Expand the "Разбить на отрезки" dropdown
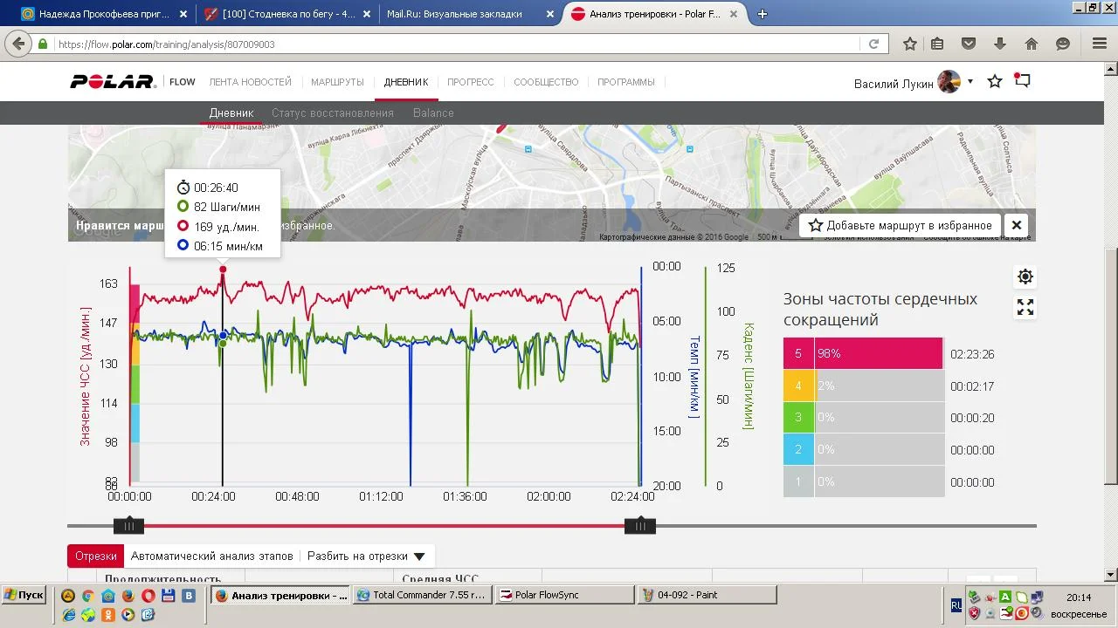Screen dimensions: 1118x628 [x=366, y=556]
